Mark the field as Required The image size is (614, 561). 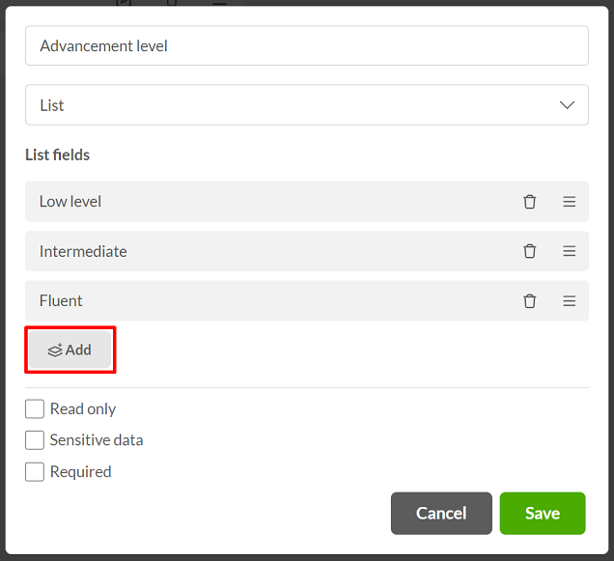click(x=35, y=471)
